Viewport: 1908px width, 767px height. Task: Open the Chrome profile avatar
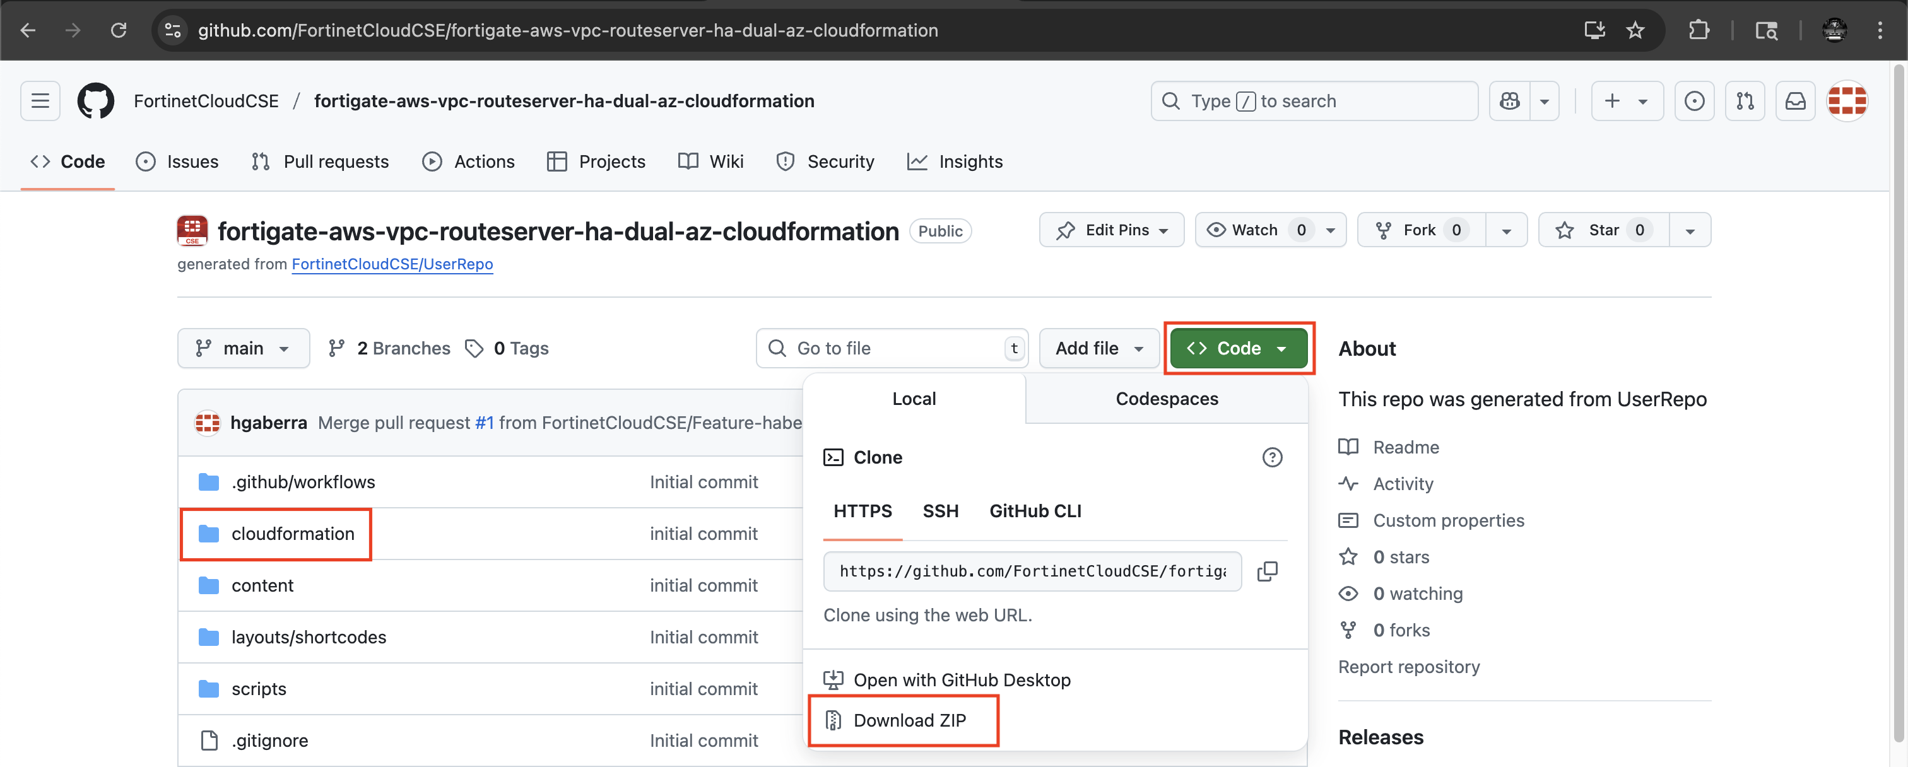[x=1834, y=30]
